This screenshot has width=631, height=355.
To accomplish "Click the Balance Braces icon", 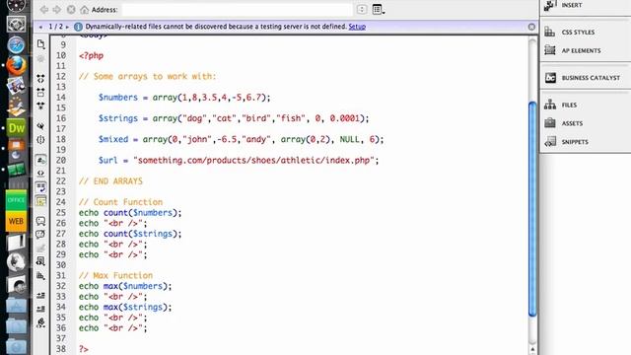I will (x=40, y=140).
